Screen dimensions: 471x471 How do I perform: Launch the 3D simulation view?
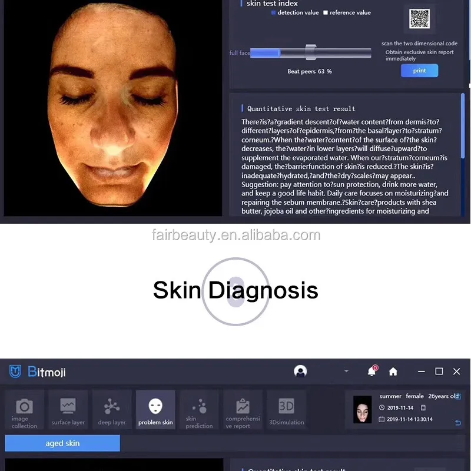click(x=287, y=410)
